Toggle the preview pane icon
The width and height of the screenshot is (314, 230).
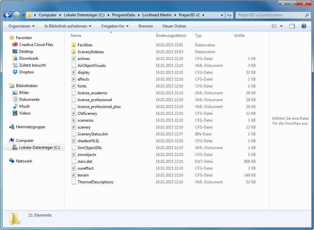292,26
